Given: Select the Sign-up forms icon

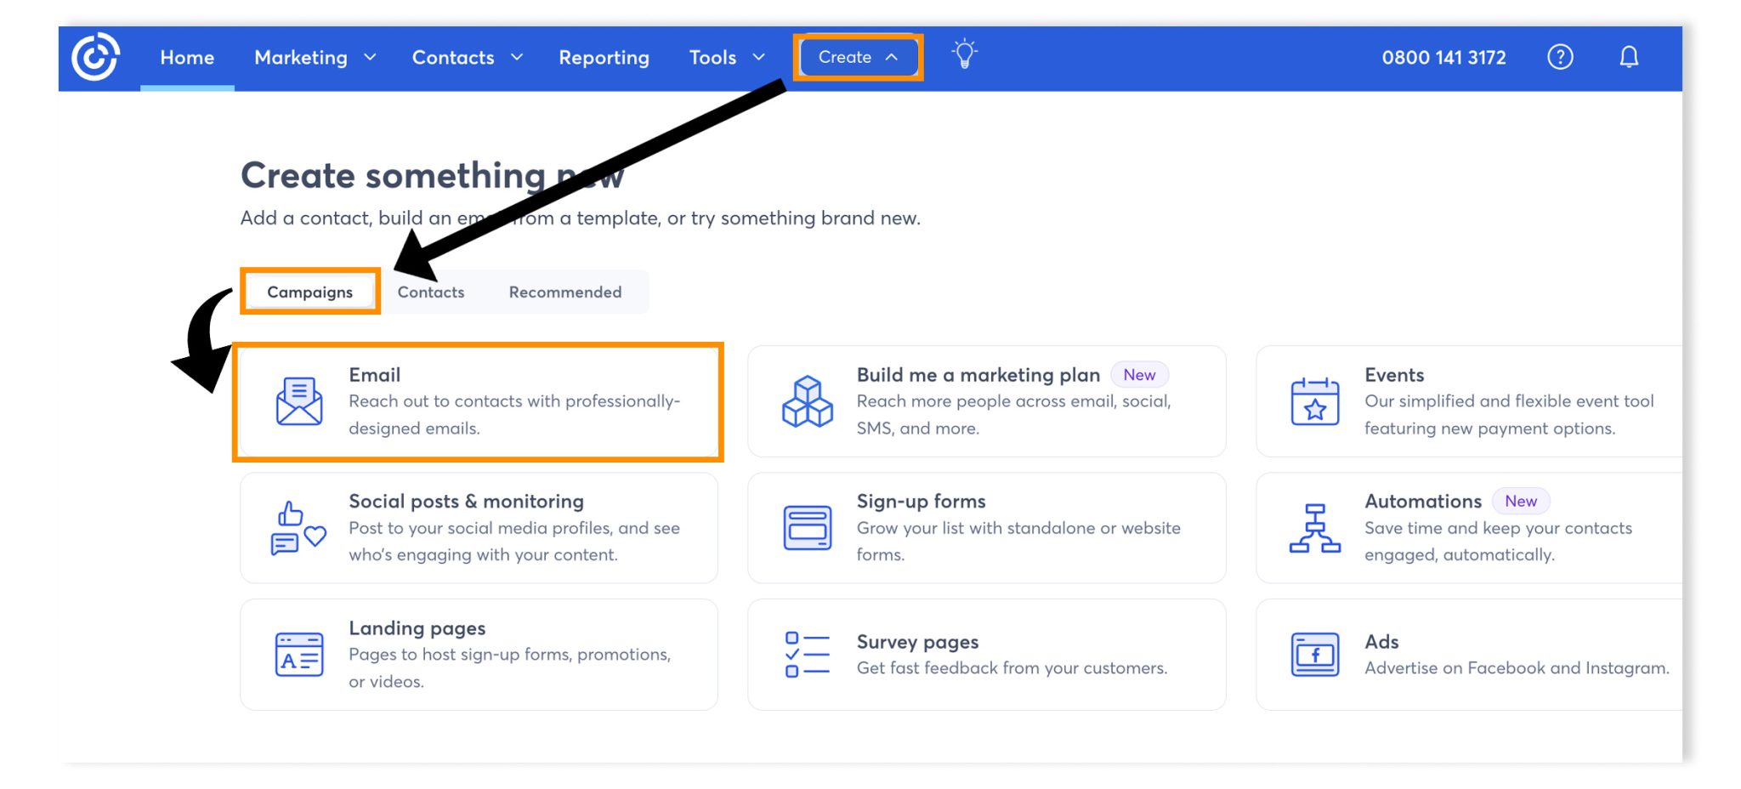Looking at the screenshot, I should point(806,527).
